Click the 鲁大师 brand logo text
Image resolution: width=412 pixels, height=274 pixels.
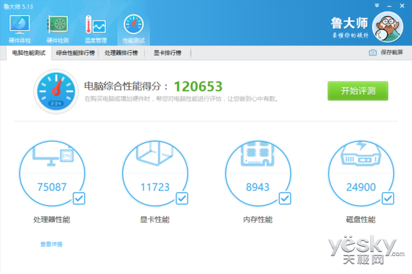pyautogui.click(x=350, y=23)
